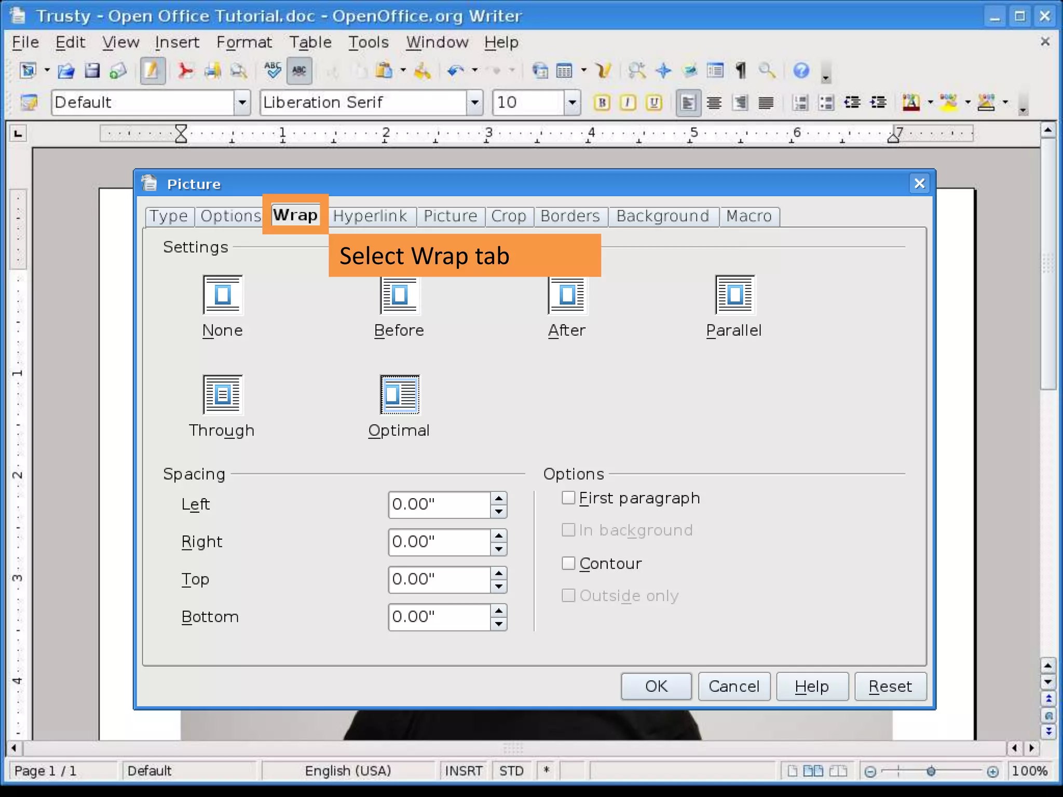The width and height of the screenshot is (1063, 797).
Task: Click English (USA) language in status bar
Action: point(348,771)
